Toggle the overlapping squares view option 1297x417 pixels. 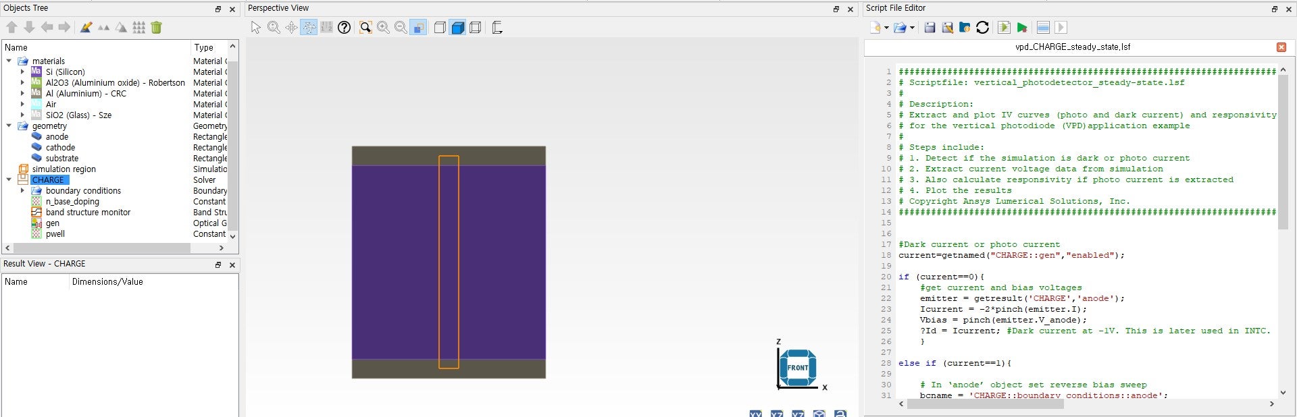click(x=418, y=27)
